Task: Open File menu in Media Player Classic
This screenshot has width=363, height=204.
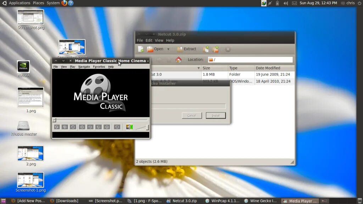Action: click(x=56, y=67)
